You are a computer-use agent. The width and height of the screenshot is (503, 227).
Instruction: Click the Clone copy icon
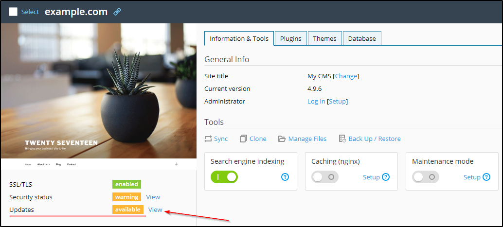(244, 139)
